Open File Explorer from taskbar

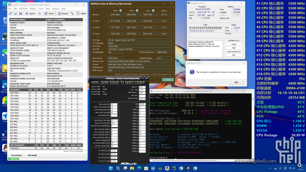pos(132,168)
